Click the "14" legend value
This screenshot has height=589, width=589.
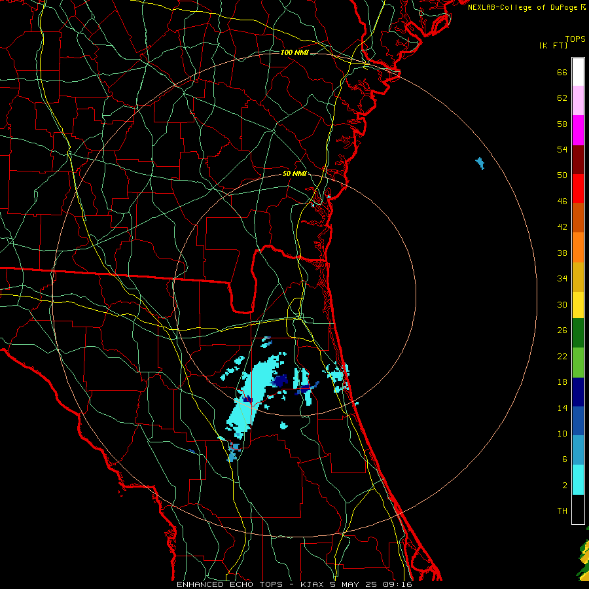(562, 408)
